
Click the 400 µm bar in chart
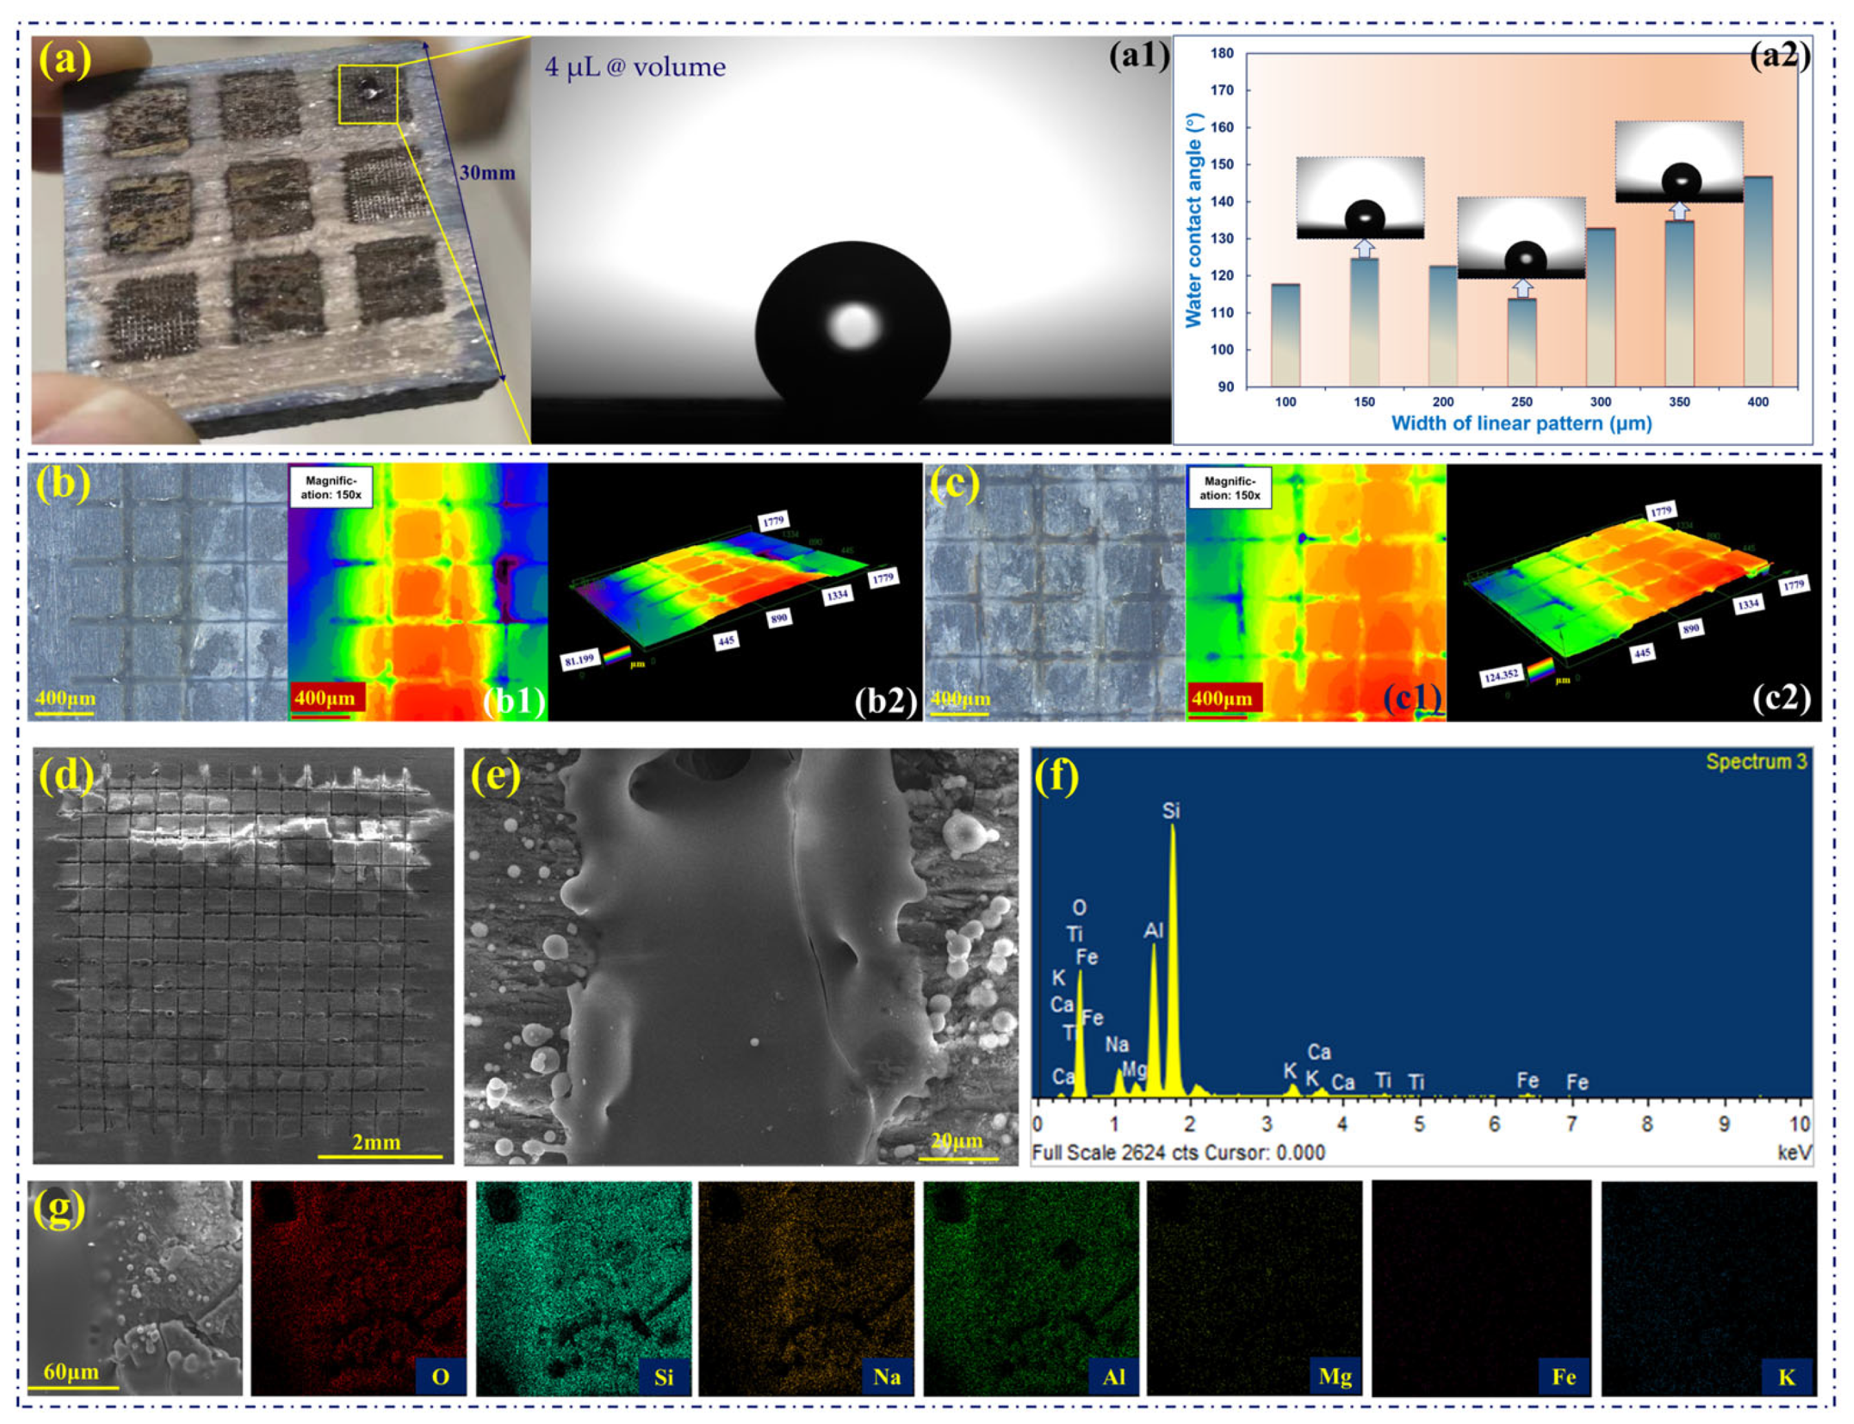pos(1758,281)
